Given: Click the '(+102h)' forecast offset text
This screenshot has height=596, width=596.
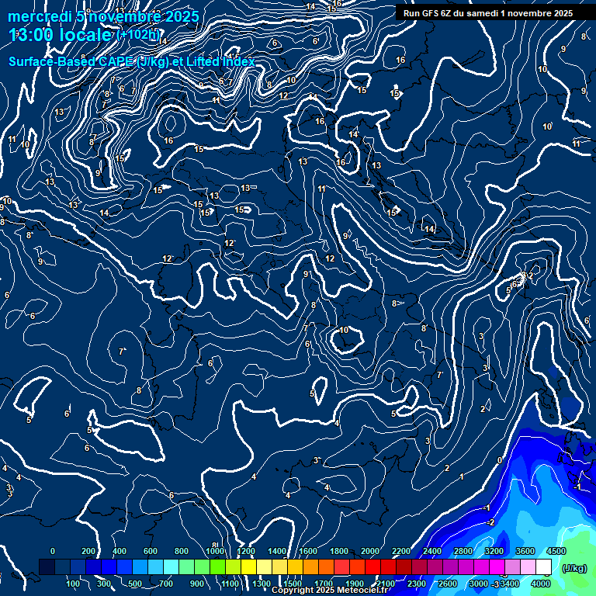Looking at the screenshot, I should click(138, 35).
